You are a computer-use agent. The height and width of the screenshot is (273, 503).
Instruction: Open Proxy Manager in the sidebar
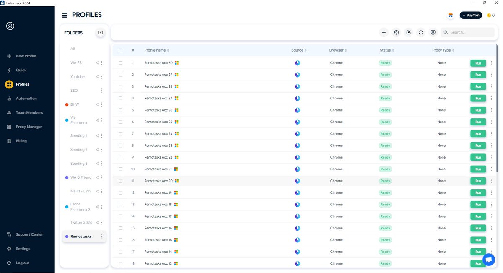point(24,127)
